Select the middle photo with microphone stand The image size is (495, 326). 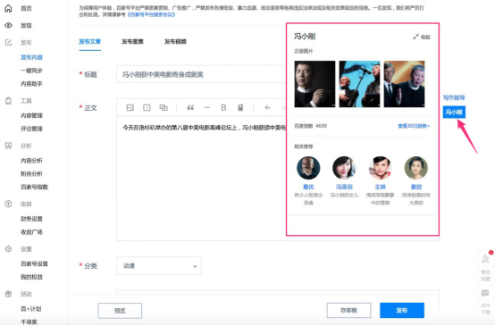tap(359, 84)
